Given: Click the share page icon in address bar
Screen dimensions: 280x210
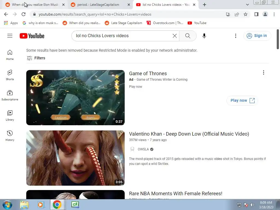Looking at the screenshot, I should point(237,14).
